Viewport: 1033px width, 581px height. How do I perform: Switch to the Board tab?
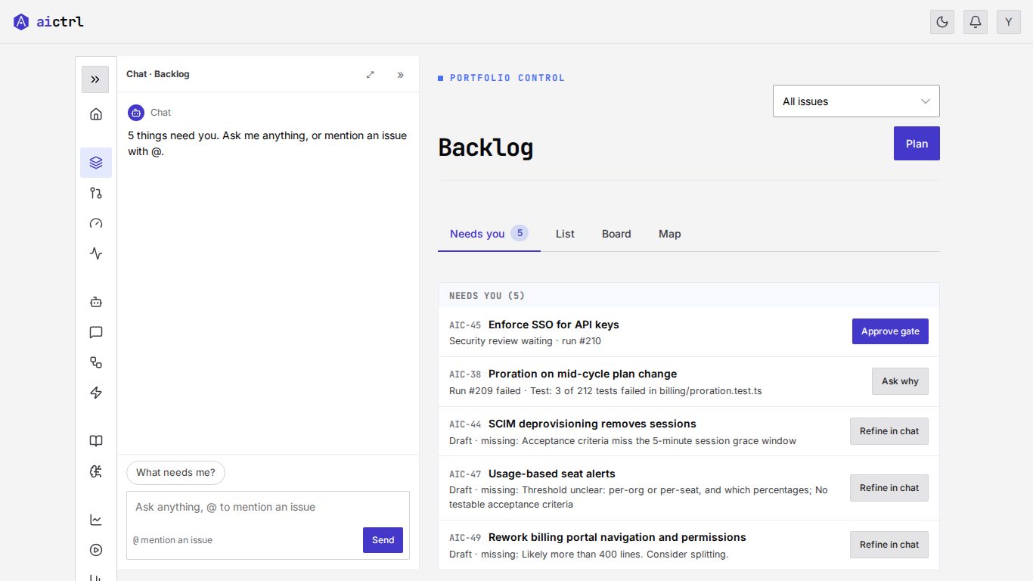[616, 234]
